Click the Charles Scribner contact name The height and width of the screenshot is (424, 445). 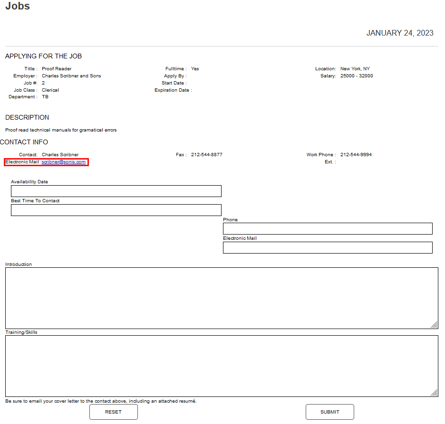pyautogui.click(x=60, y=154)
